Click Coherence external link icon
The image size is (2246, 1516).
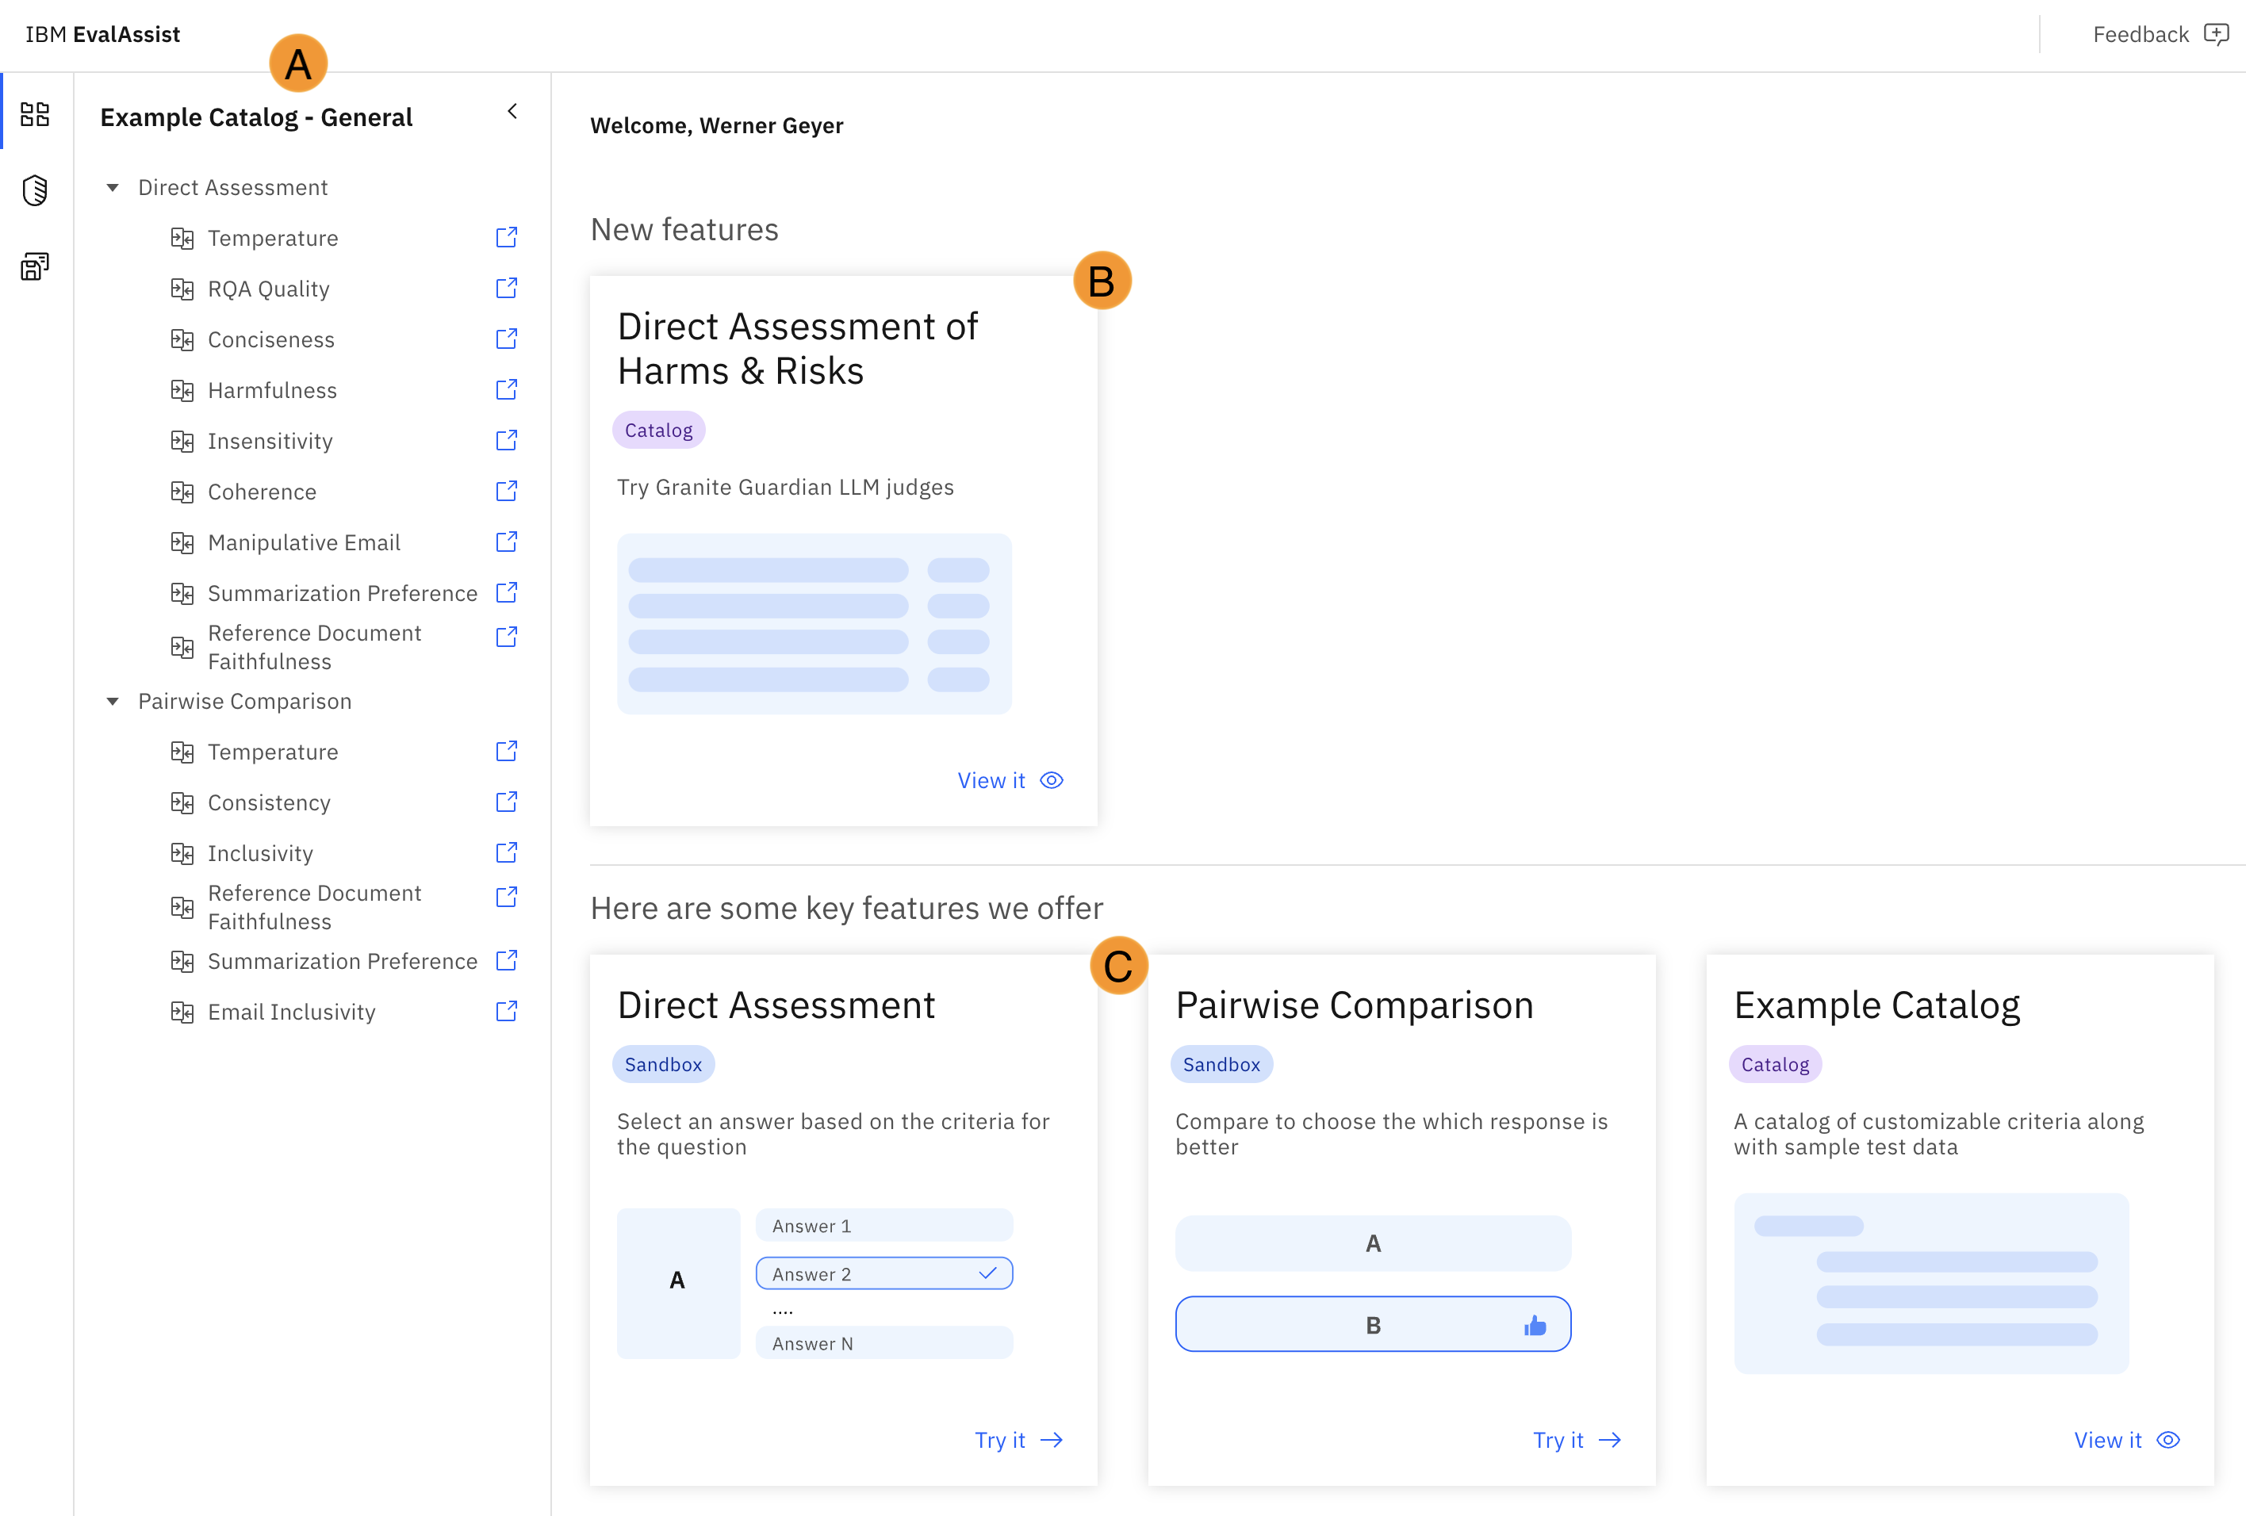(x=507, y=491)
